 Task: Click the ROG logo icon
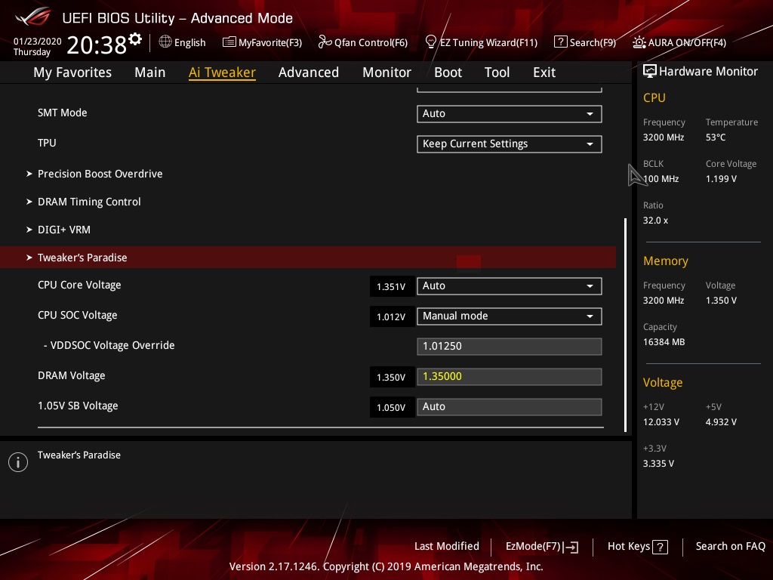(32, 17)
